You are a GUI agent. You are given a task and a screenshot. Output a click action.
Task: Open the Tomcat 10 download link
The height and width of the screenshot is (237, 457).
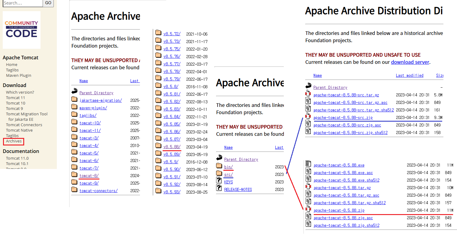coord(15,103)
